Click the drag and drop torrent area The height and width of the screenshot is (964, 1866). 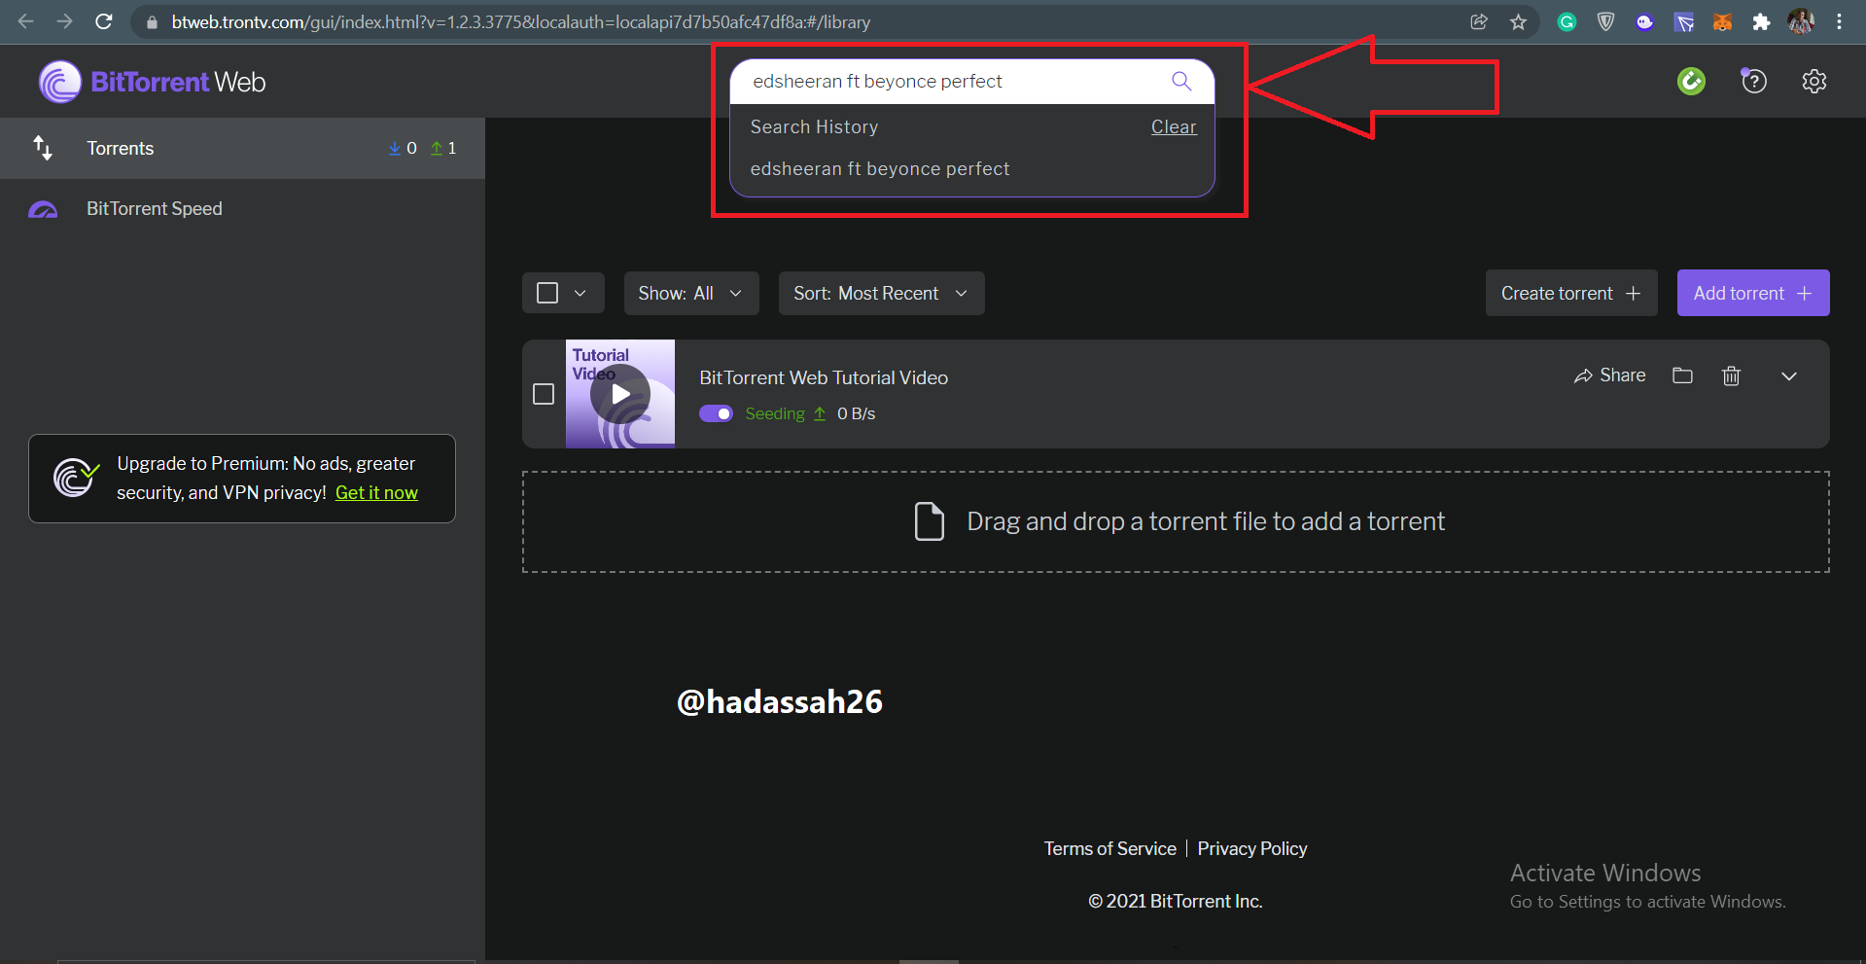[1176, 522]
